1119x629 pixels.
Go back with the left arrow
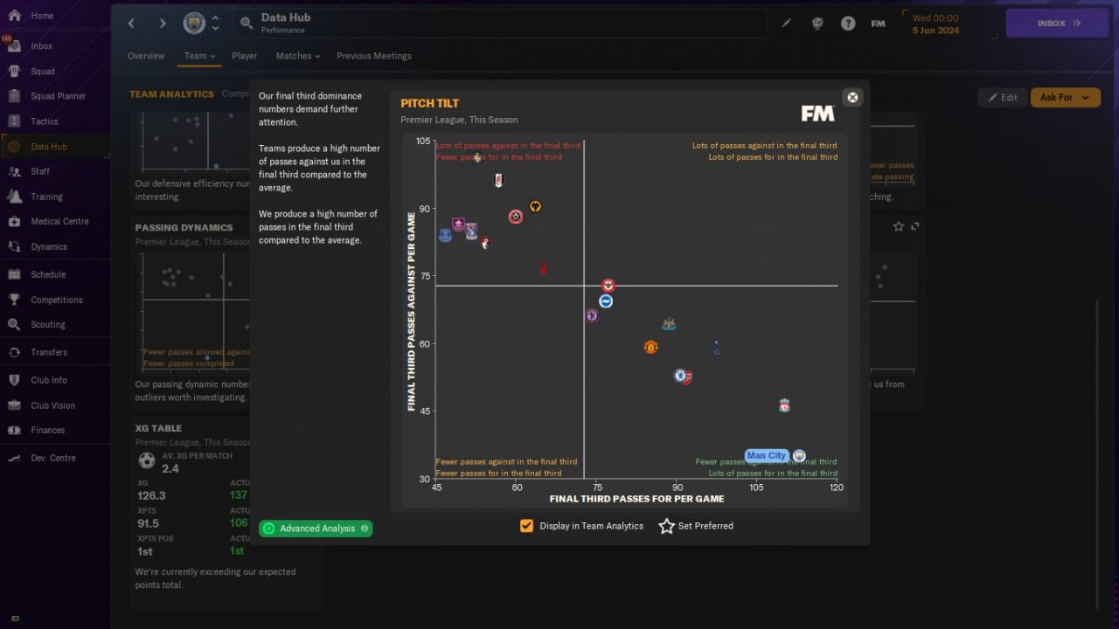(132, 24)
